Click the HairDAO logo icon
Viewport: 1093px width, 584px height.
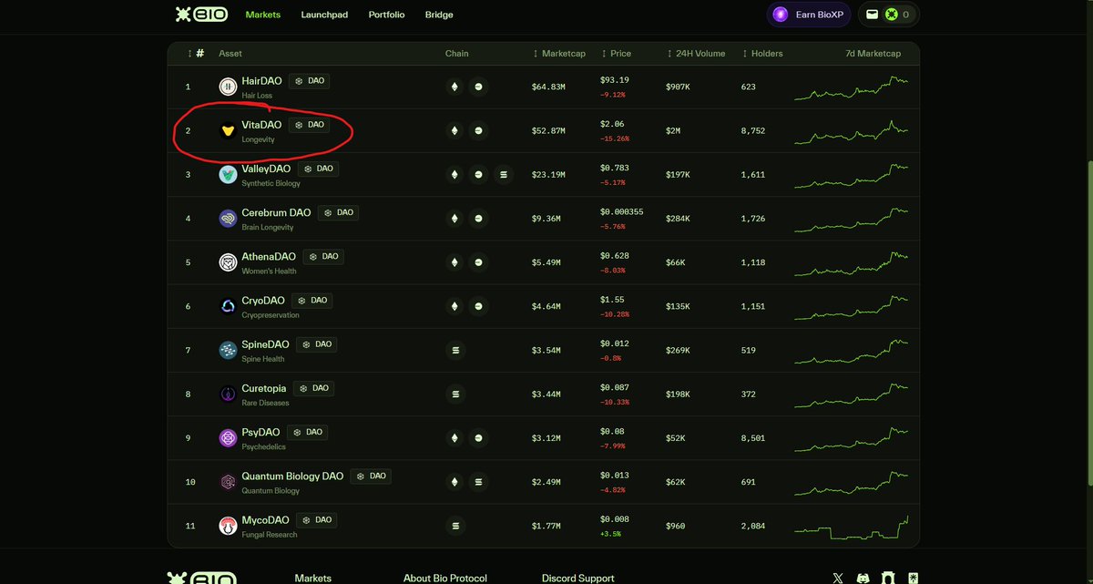point(228,87)
